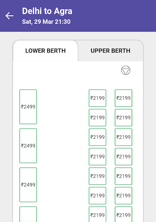Image resolution: width=156 pixels, height=222 pixels.
Task: Choose the first ₹2499 sleeper seat
Action: point(28,107)
